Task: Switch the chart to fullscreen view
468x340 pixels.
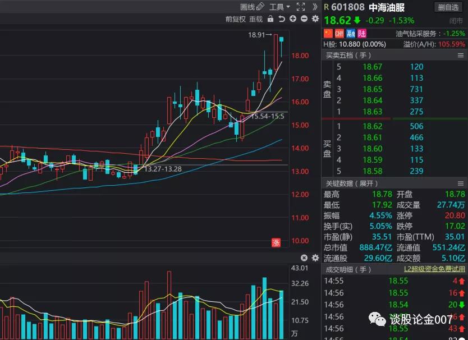Action: tap(301, 7)
